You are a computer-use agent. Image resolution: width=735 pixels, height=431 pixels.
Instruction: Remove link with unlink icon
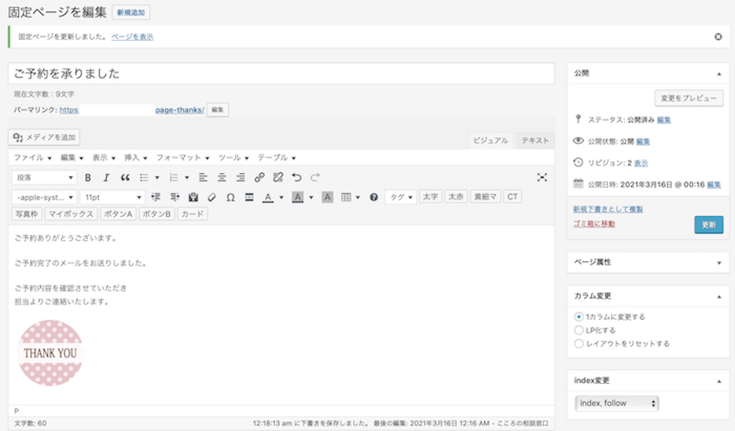(278, 178)
